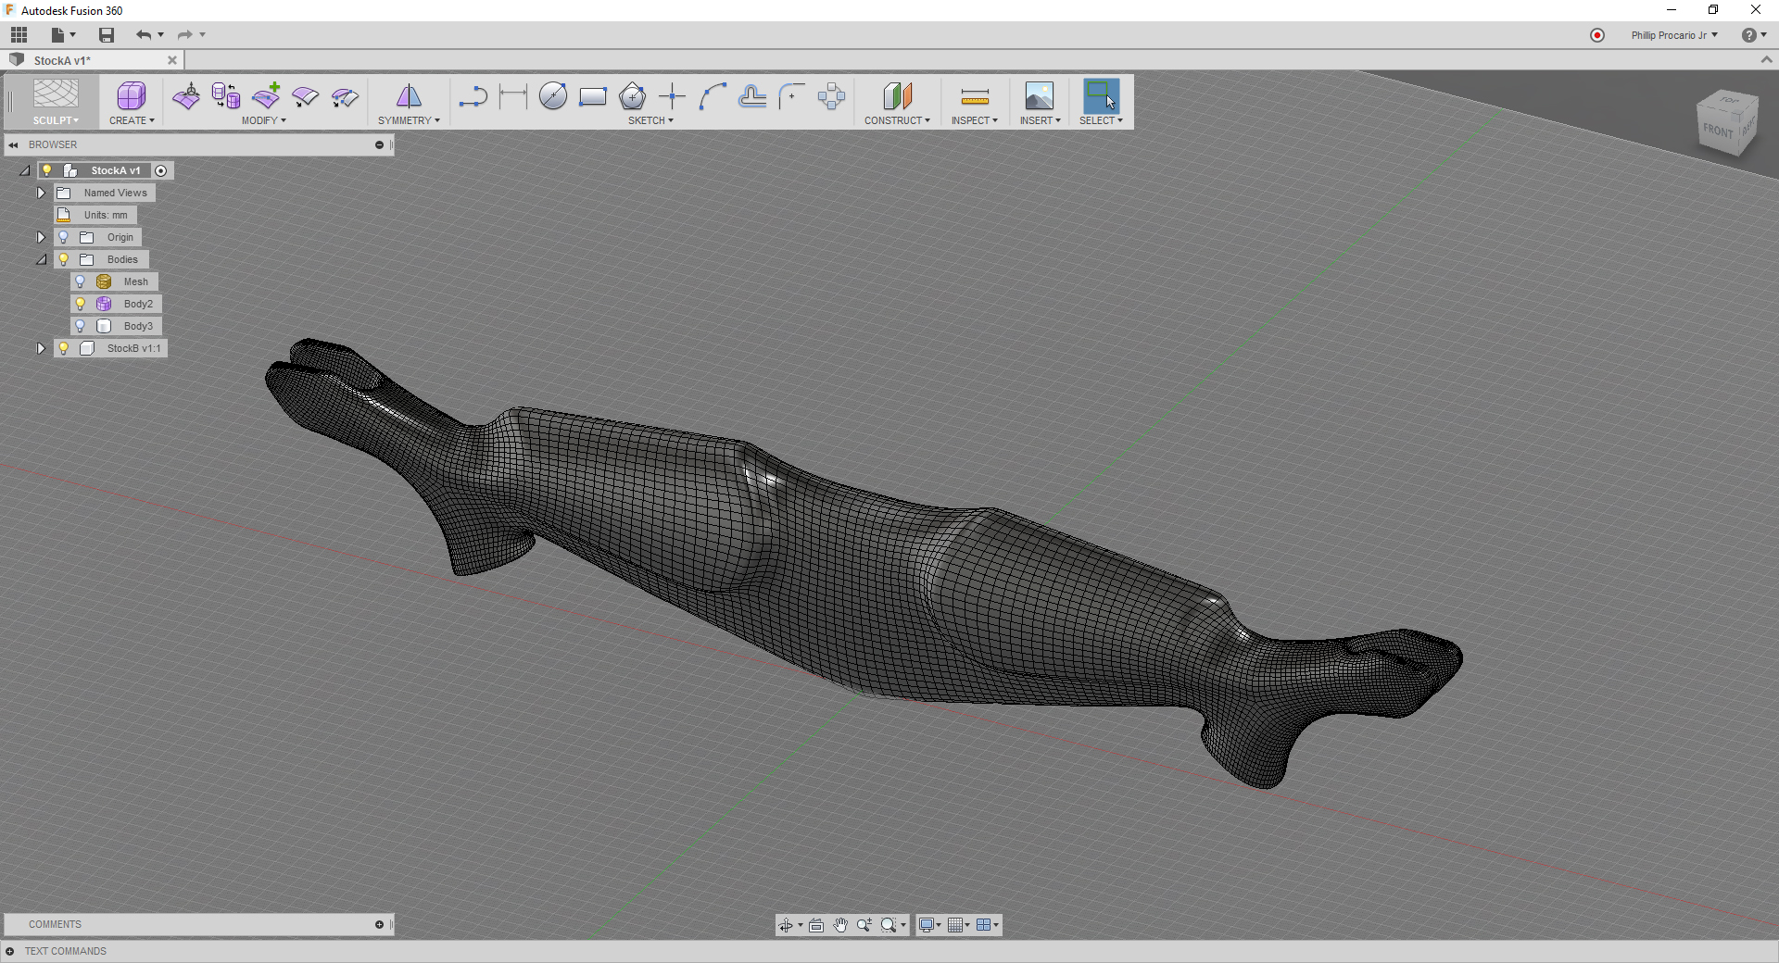Viewport: 1779px width, 963px height.
Task: Expand the StockB v1:1 component
Action: pyautogui.click(x=41, y=348)
